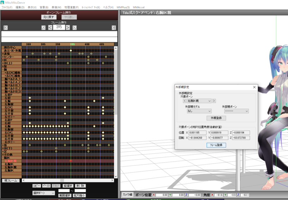Step back one frame (<)
Image resolution: width=288 pixels, height=200 pixels.
[x=50, y=28]
